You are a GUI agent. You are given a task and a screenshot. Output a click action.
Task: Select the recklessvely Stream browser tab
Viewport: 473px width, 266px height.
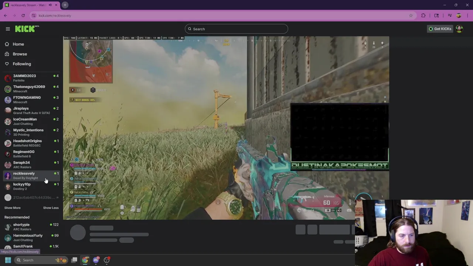[x=31, y=5]
